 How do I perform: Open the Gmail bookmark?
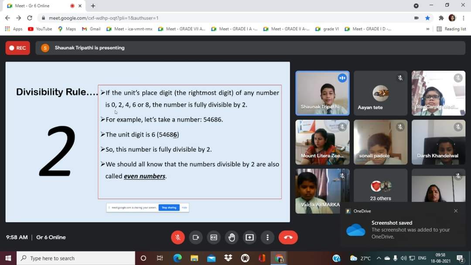pos(91,29)
